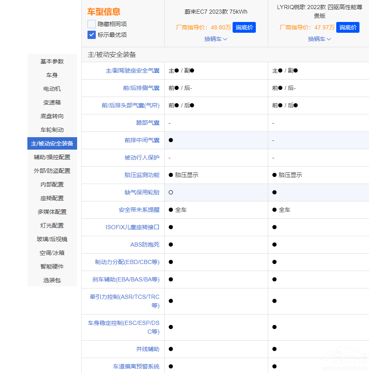Switch to 辅助/操控配置 section
Screen dimensions: 369x373
click(x=52, y=157)
